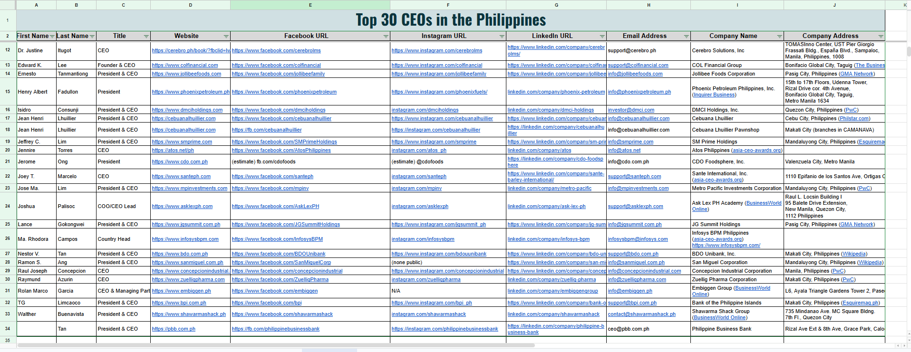Open the instagram.com/bpi_ph link
This screenshot has width=911, height=352.
[x=432, y=303]
